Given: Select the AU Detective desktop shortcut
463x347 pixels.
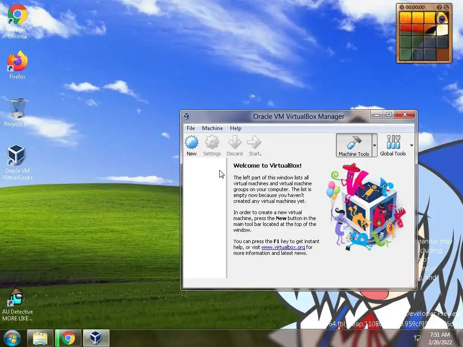Looking at the screenshot, I should click(18, 305).
